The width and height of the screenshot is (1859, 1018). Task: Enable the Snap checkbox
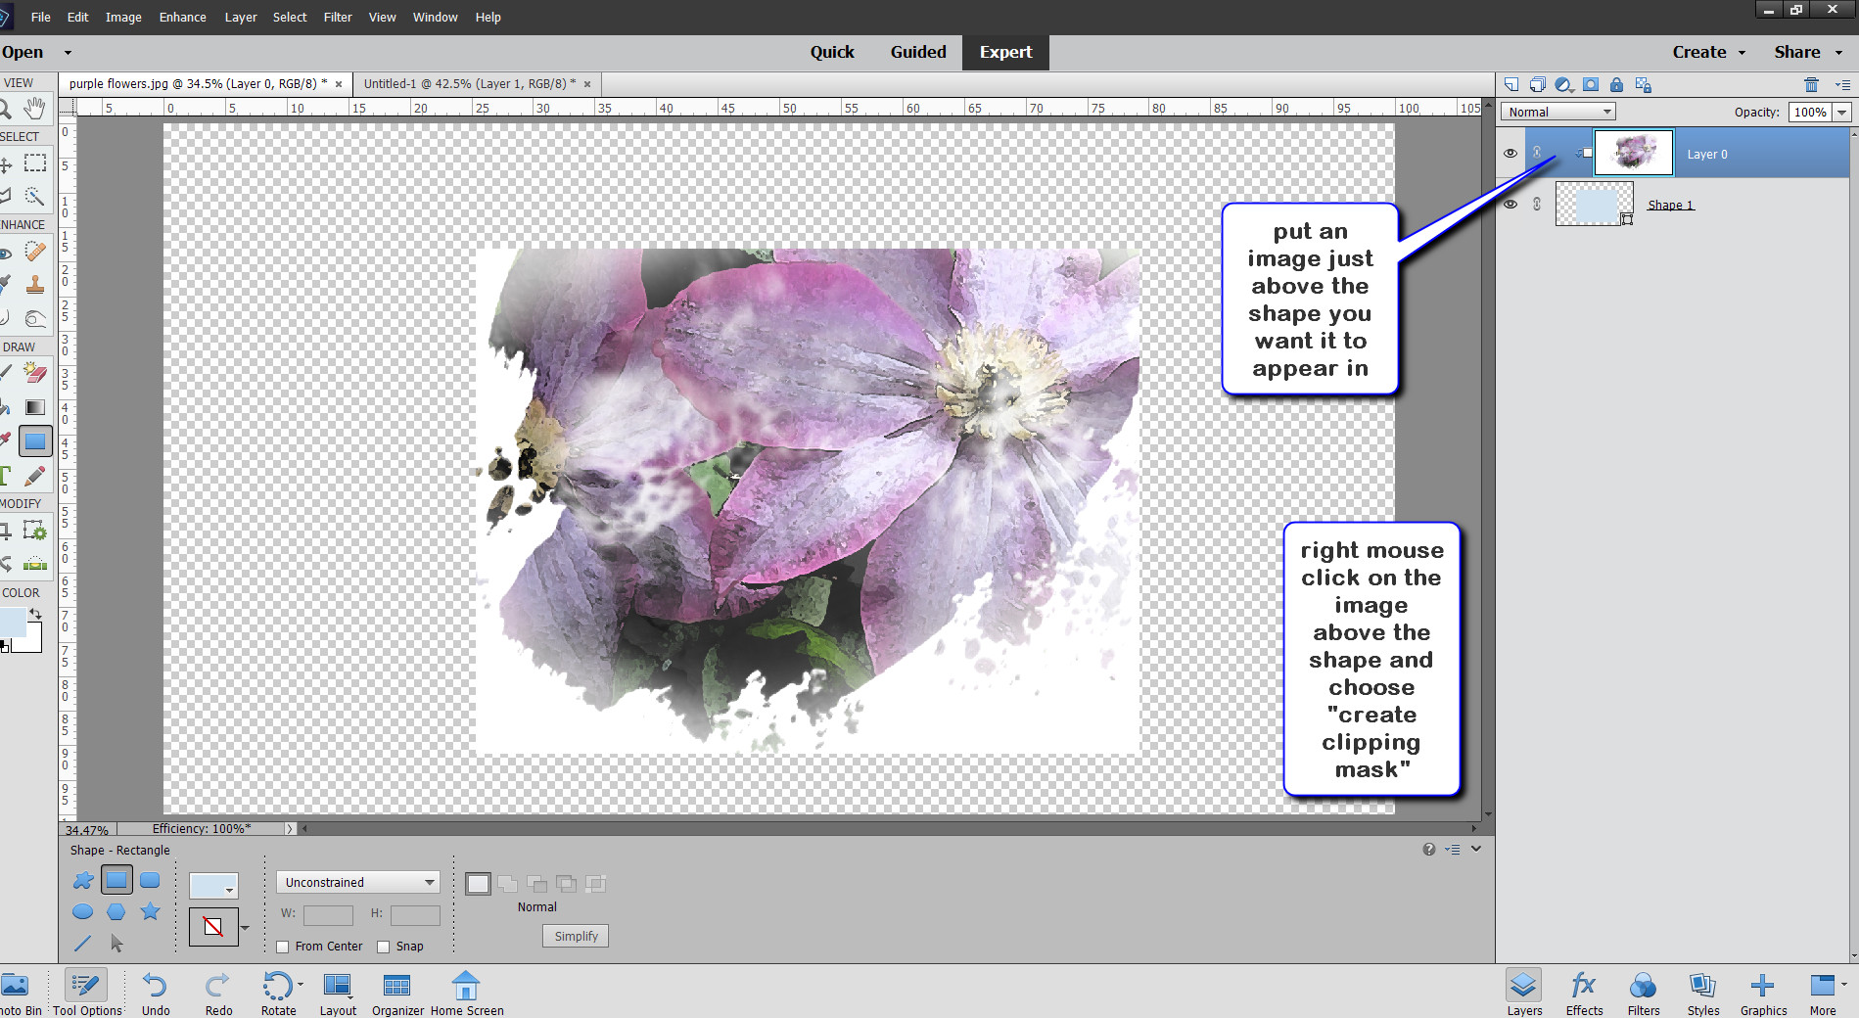383,947
